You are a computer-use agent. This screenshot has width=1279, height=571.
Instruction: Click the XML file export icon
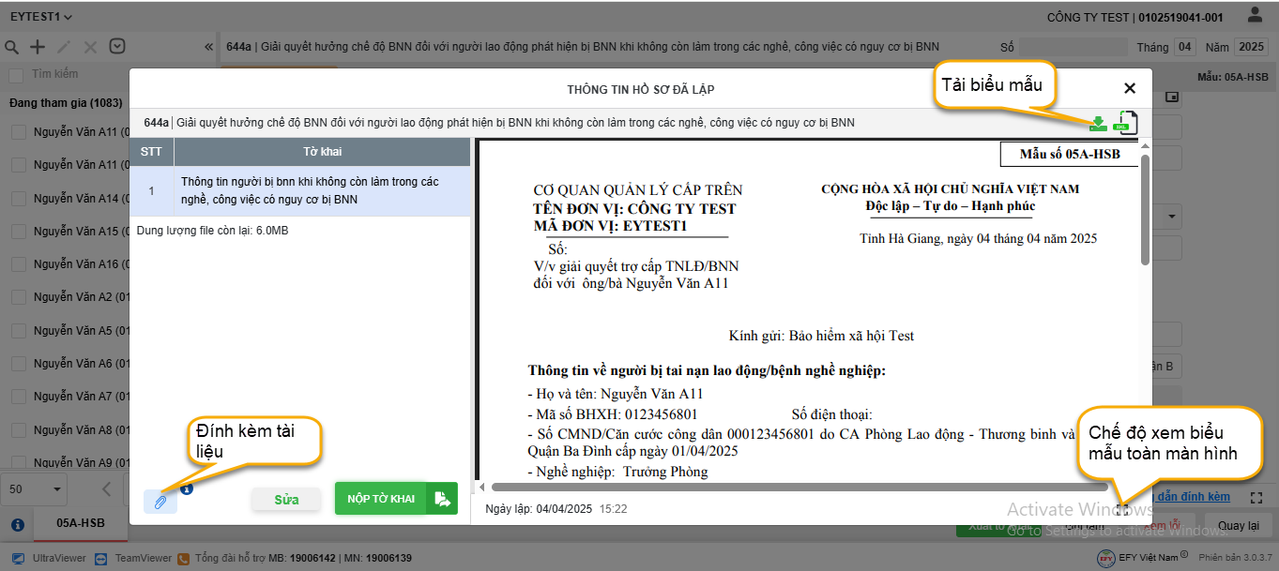click(1124, 123)
